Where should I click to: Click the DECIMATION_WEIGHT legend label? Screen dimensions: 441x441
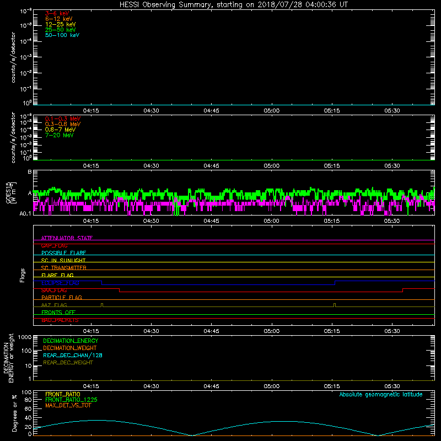coord(70,348)
